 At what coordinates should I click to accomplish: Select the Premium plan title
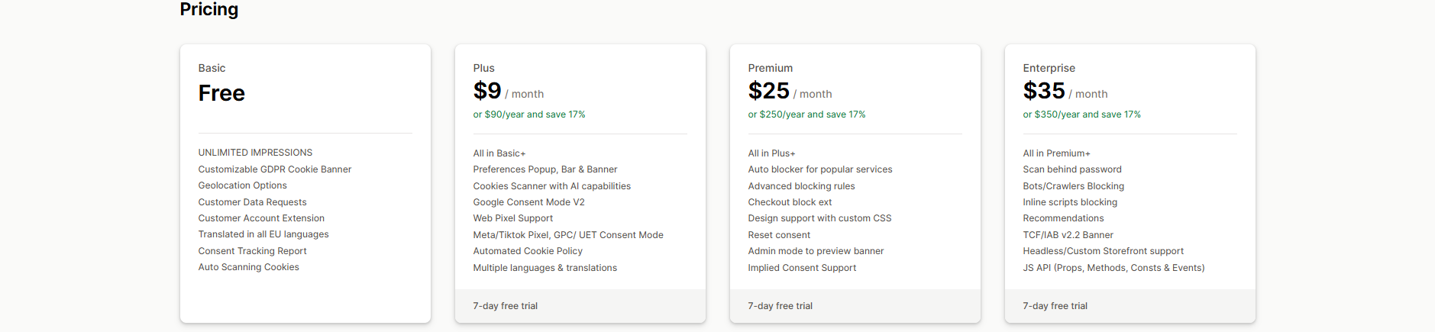[770, 68]
